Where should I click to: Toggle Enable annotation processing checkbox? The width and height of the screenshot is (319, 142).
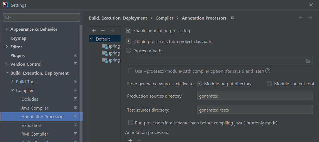129,30
